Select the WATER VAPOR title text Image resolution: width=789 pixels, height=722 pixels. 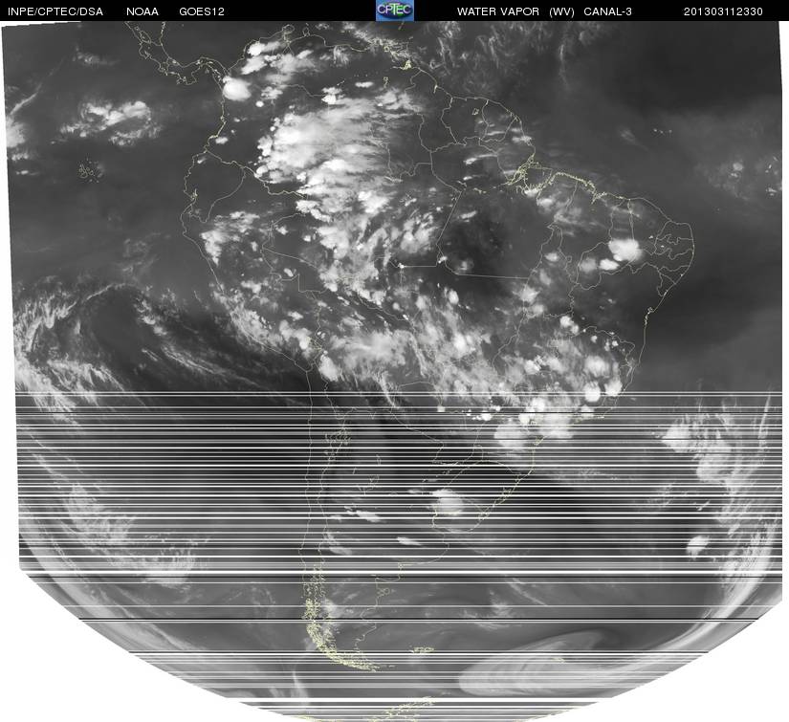498,11
